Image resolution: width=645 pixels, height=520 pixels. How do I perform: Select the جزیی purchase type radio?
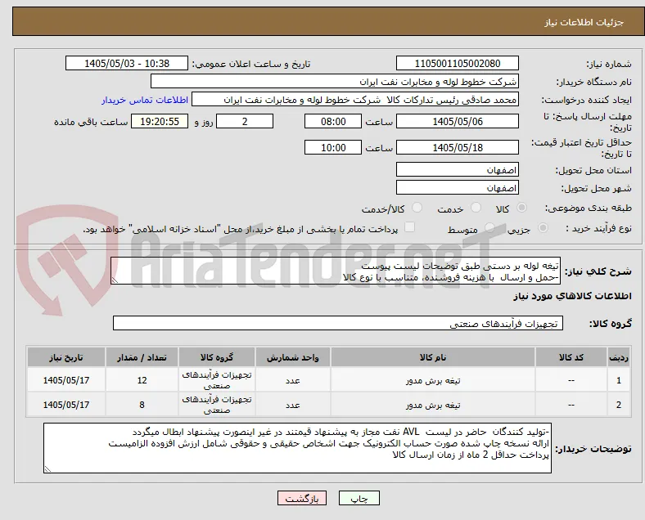click(x=543, y=227)
